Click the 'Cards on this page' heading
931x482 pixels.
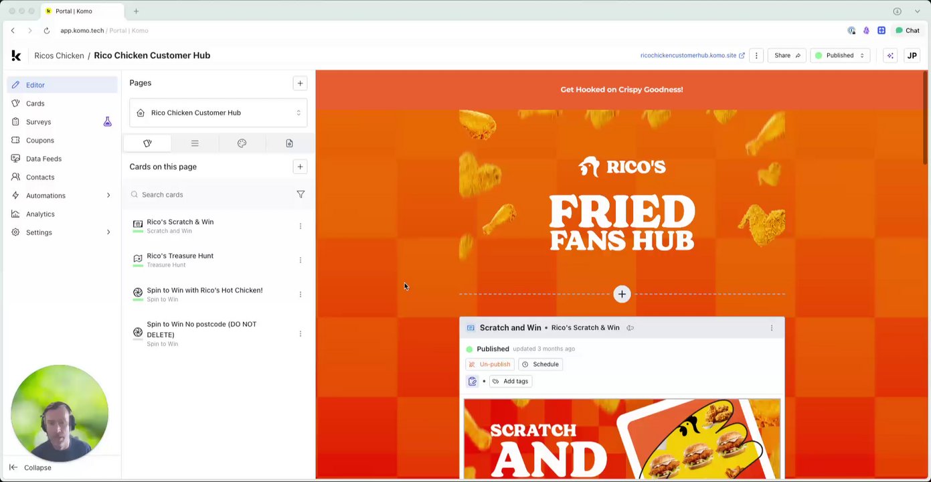163,167
